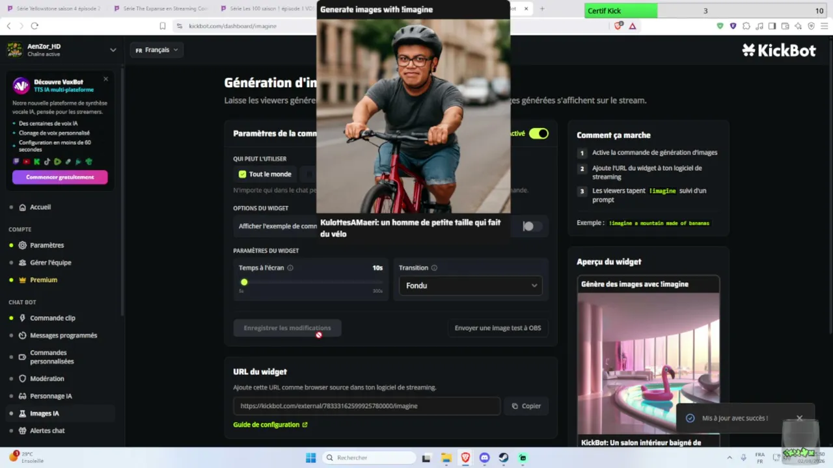Close the VoxBot promo card
Screen dimensions: 833x468
[106, 79]
